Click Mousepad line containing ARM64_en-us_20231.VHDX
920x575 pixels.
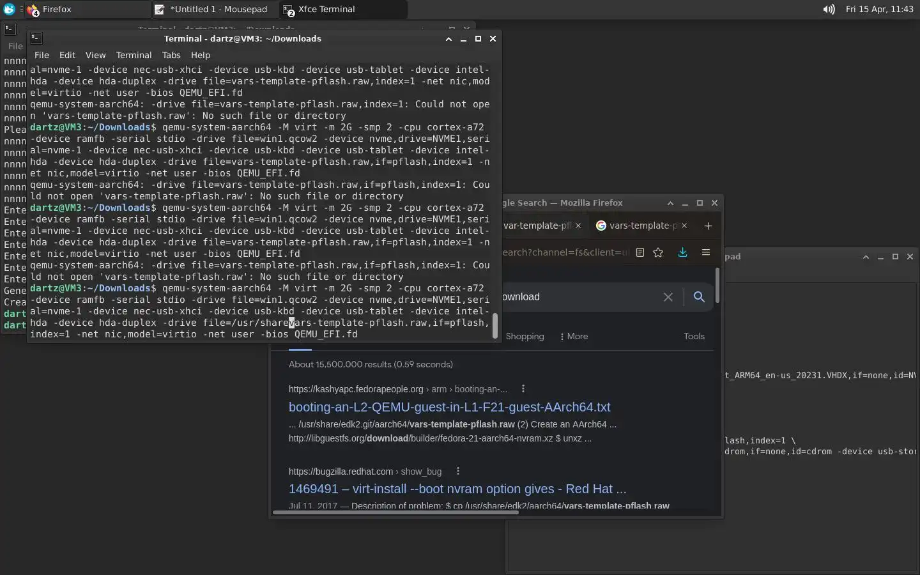pyautogui.click(x=820, y=375)
